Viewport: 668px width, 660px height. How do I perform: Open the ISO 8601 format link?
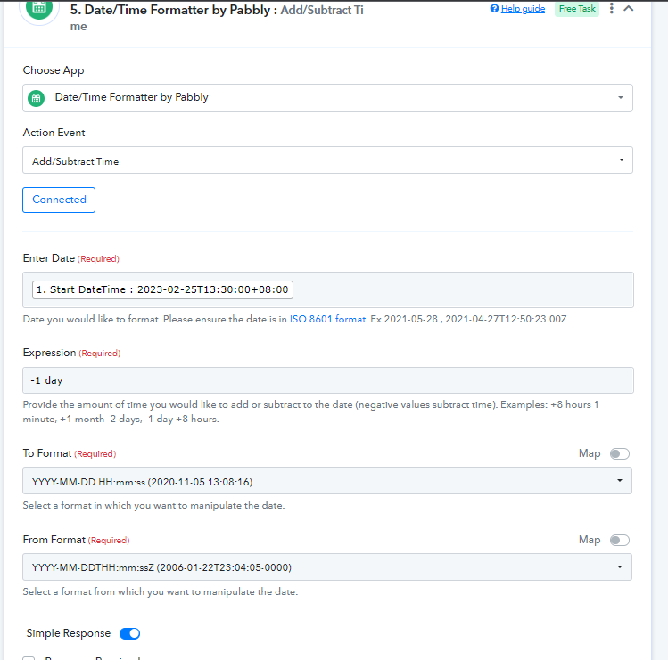[x=327, y=319]
